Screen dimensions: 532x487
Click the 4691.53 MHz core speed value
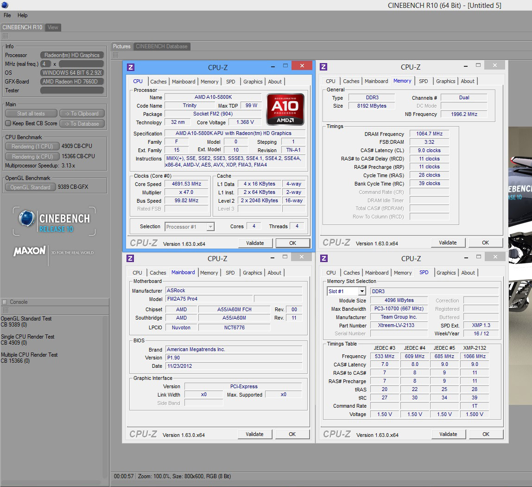click(x=186, y=184)
